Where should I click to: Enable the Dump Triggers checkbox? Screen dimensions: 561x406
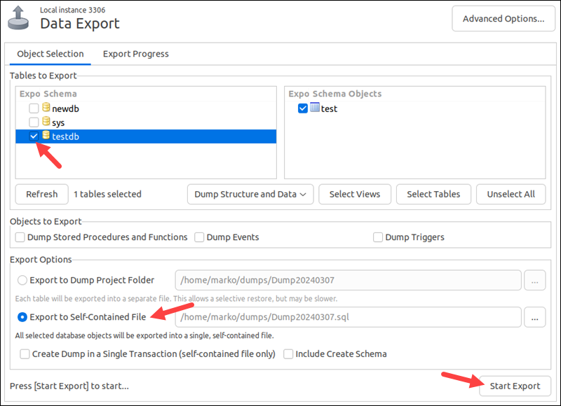coord(379,237)
